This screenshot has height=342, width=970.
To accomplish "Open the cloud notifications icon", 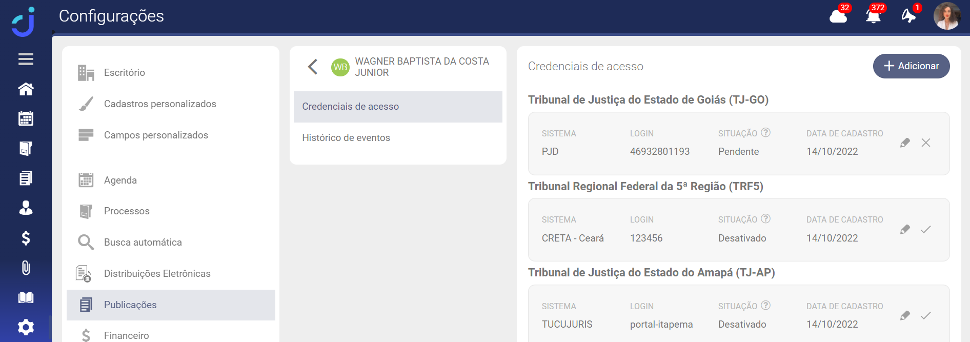I will click(x=838, y=16).
